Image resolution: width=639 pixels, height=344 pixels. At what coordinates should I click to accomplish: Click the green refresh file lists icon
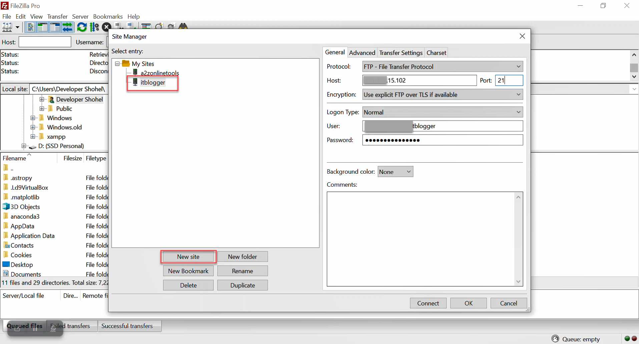[x=82, y=27]
